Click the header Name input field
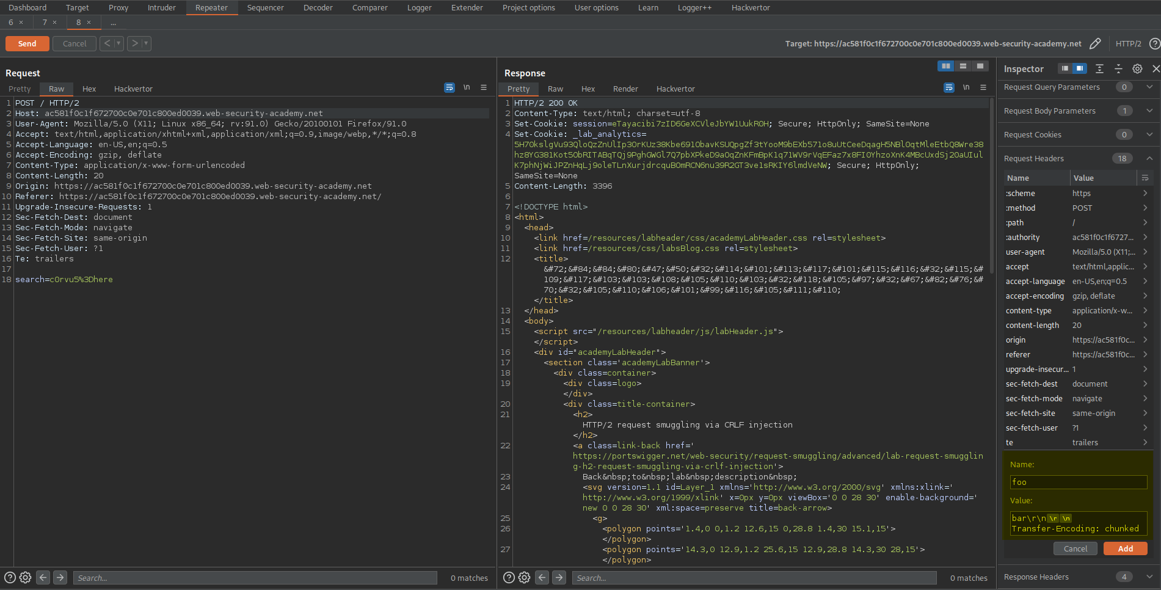 point(1078,482)
